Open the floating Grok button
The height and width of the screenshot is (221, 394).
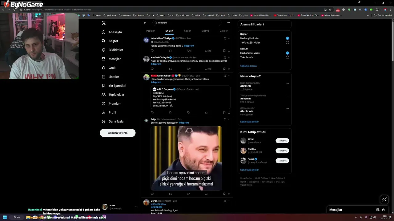(384, 200)
